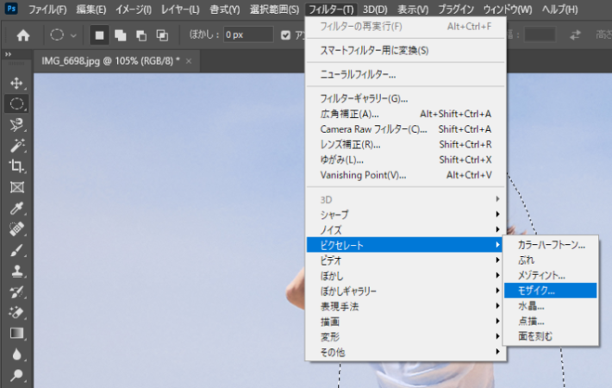Expand the ノイズ submenu
The image size is (612, 388).
[405, 229]
